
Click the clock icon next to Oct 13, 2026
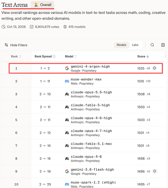pyautogui.click(x=3, y=27)
